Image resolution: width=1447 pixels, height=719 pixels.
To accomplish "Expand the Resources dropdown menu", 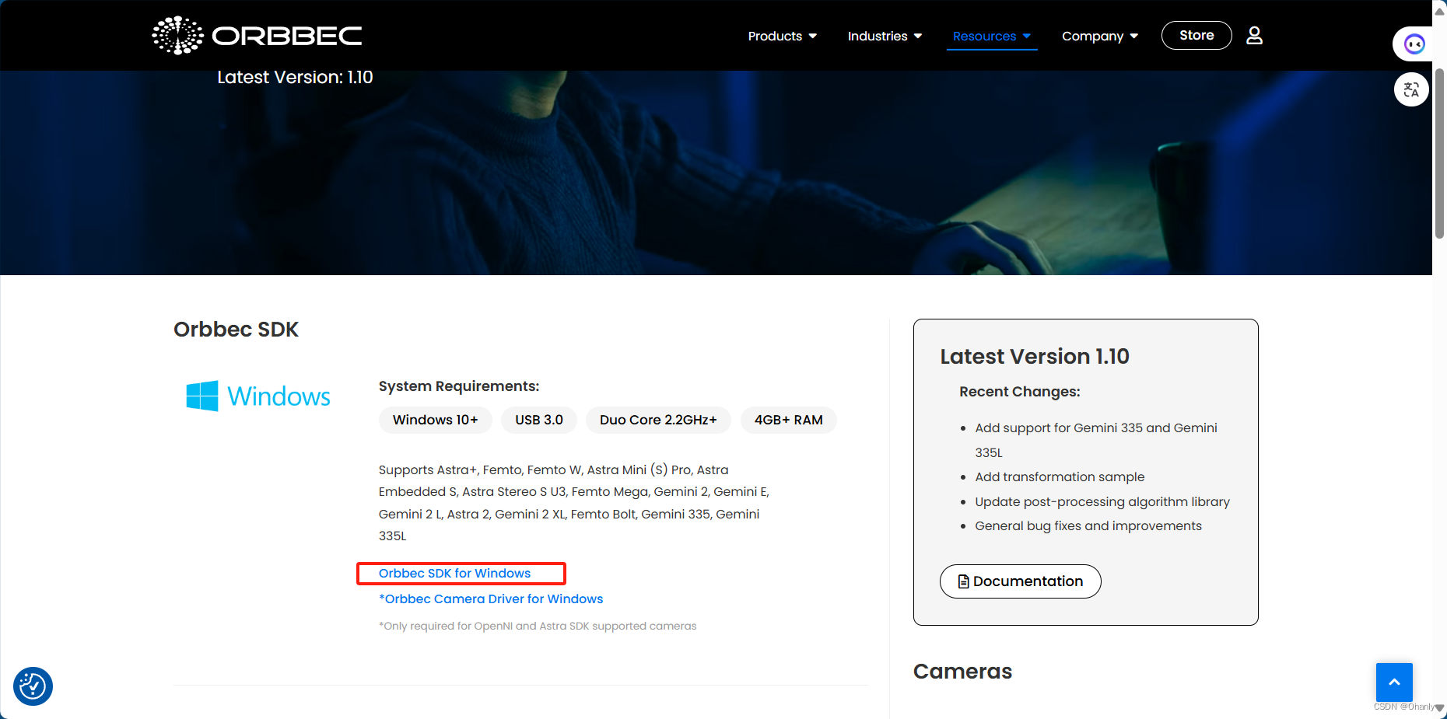I will coord(992,37).
